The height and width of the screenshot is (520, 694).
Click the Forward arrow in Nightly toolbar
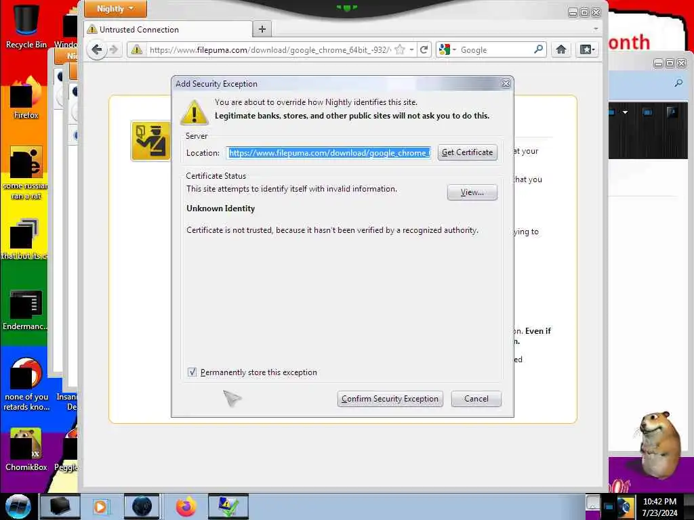click(x=114, y=49)
